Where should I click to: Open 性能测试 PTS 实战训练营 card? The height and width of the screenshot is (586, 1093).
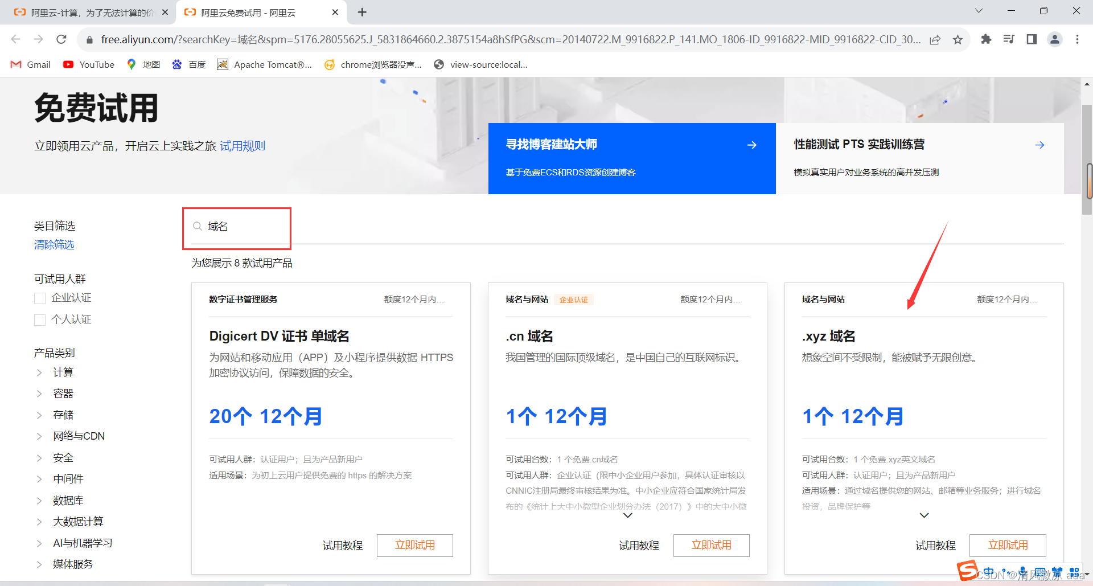click(x=920, y=158)
